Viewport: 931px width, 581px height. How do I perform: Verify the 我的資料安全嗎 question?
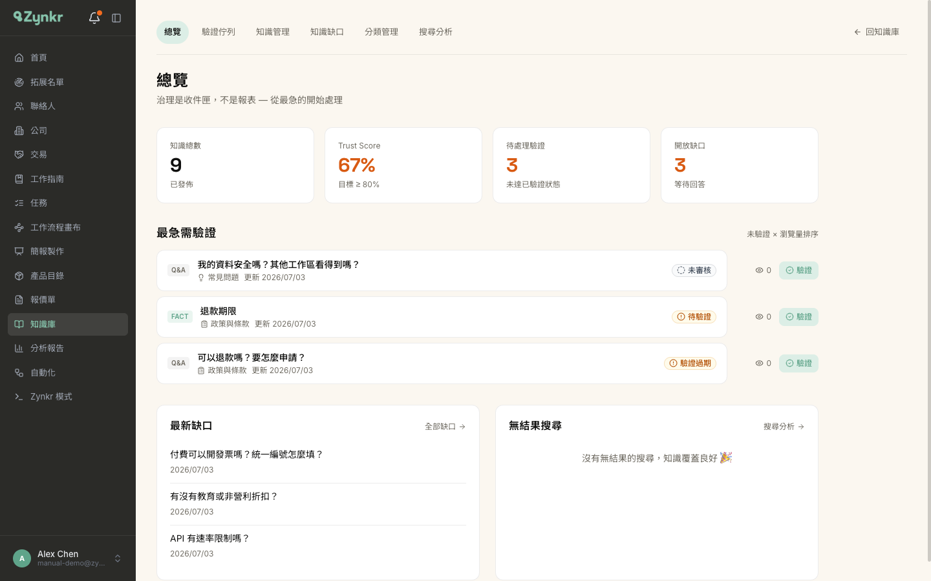tap(798, 270)
